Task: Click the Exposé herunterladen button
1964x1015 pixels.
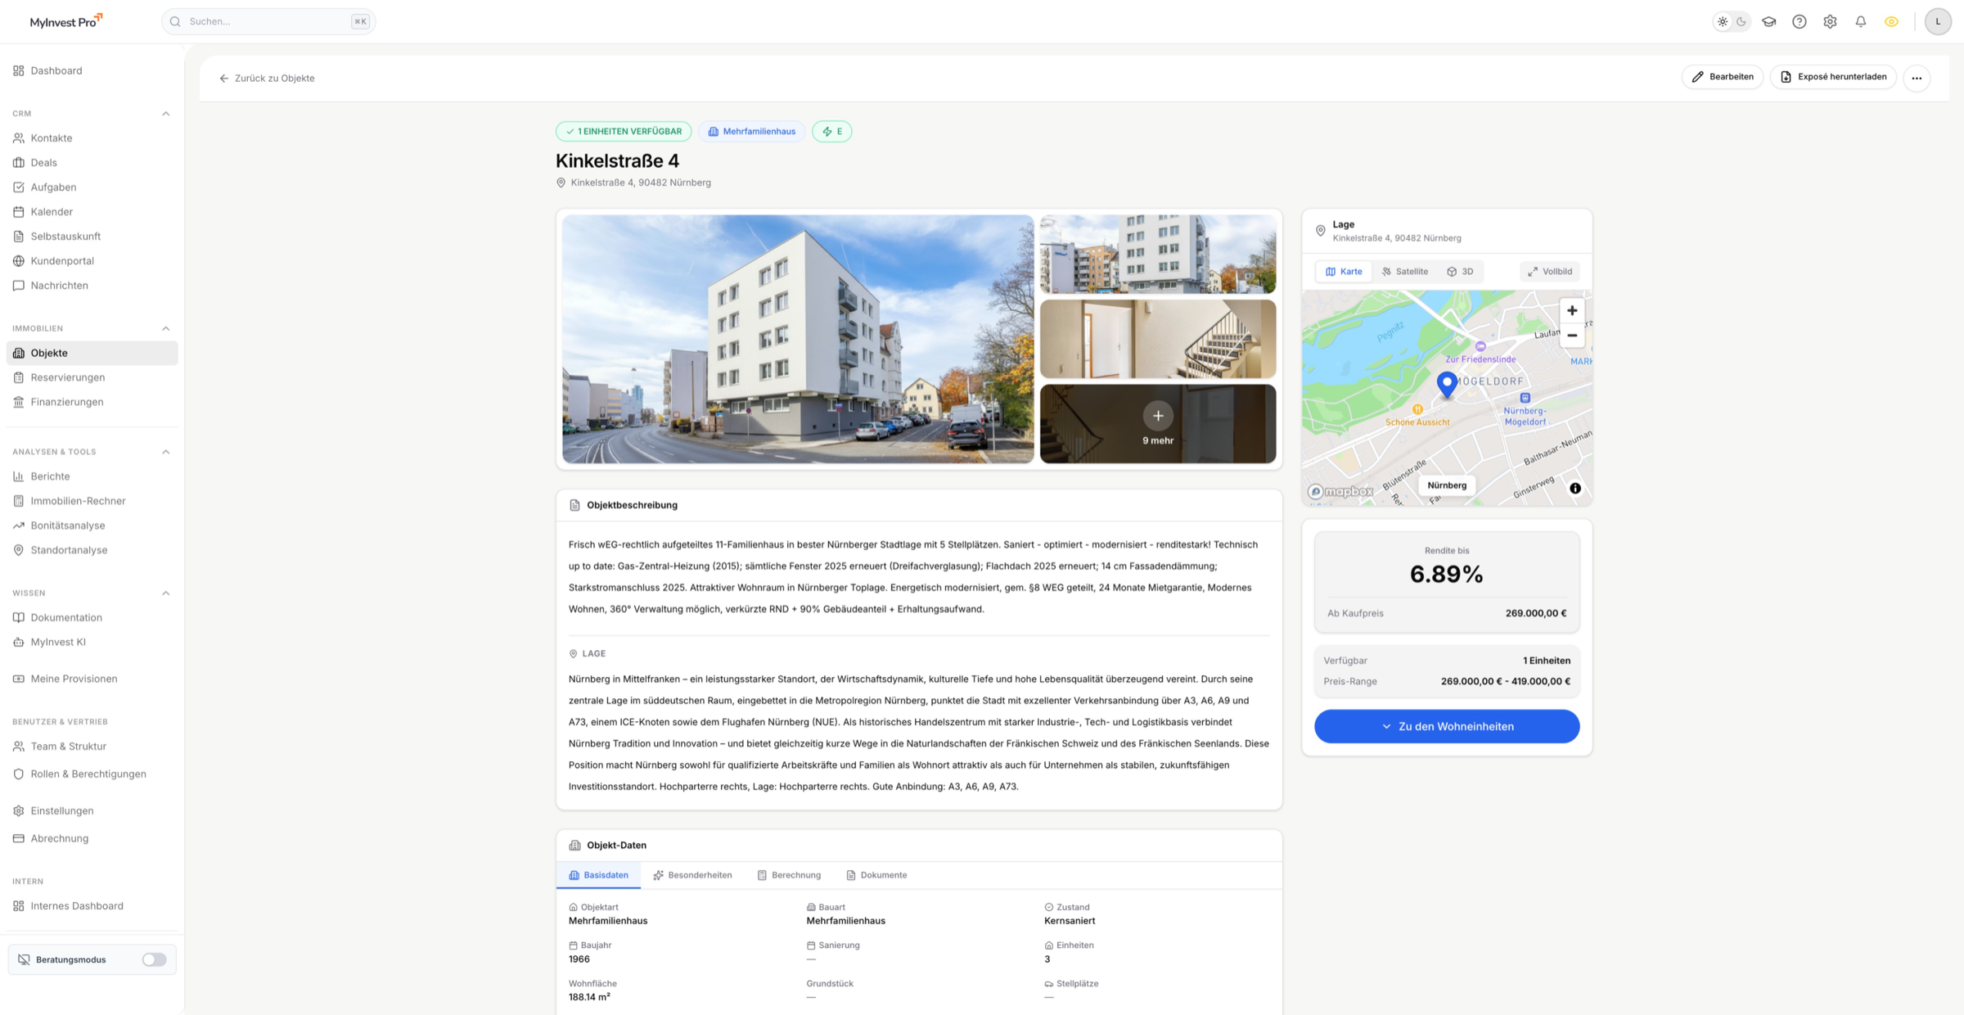Action: (x=1833, y=76)
